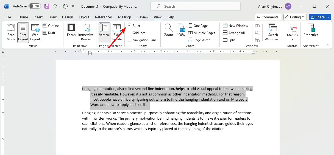Select Side to Side page movement
The image size is (334, 155).
click(x=117, y=32)
